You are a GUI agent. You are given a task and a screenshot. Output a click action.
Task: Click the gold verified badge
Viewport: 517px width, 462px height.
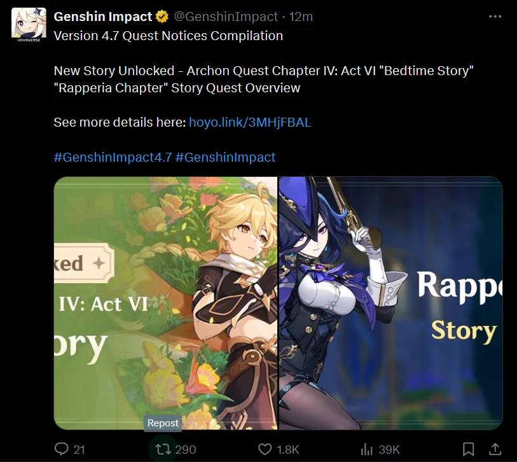[162, 17]
